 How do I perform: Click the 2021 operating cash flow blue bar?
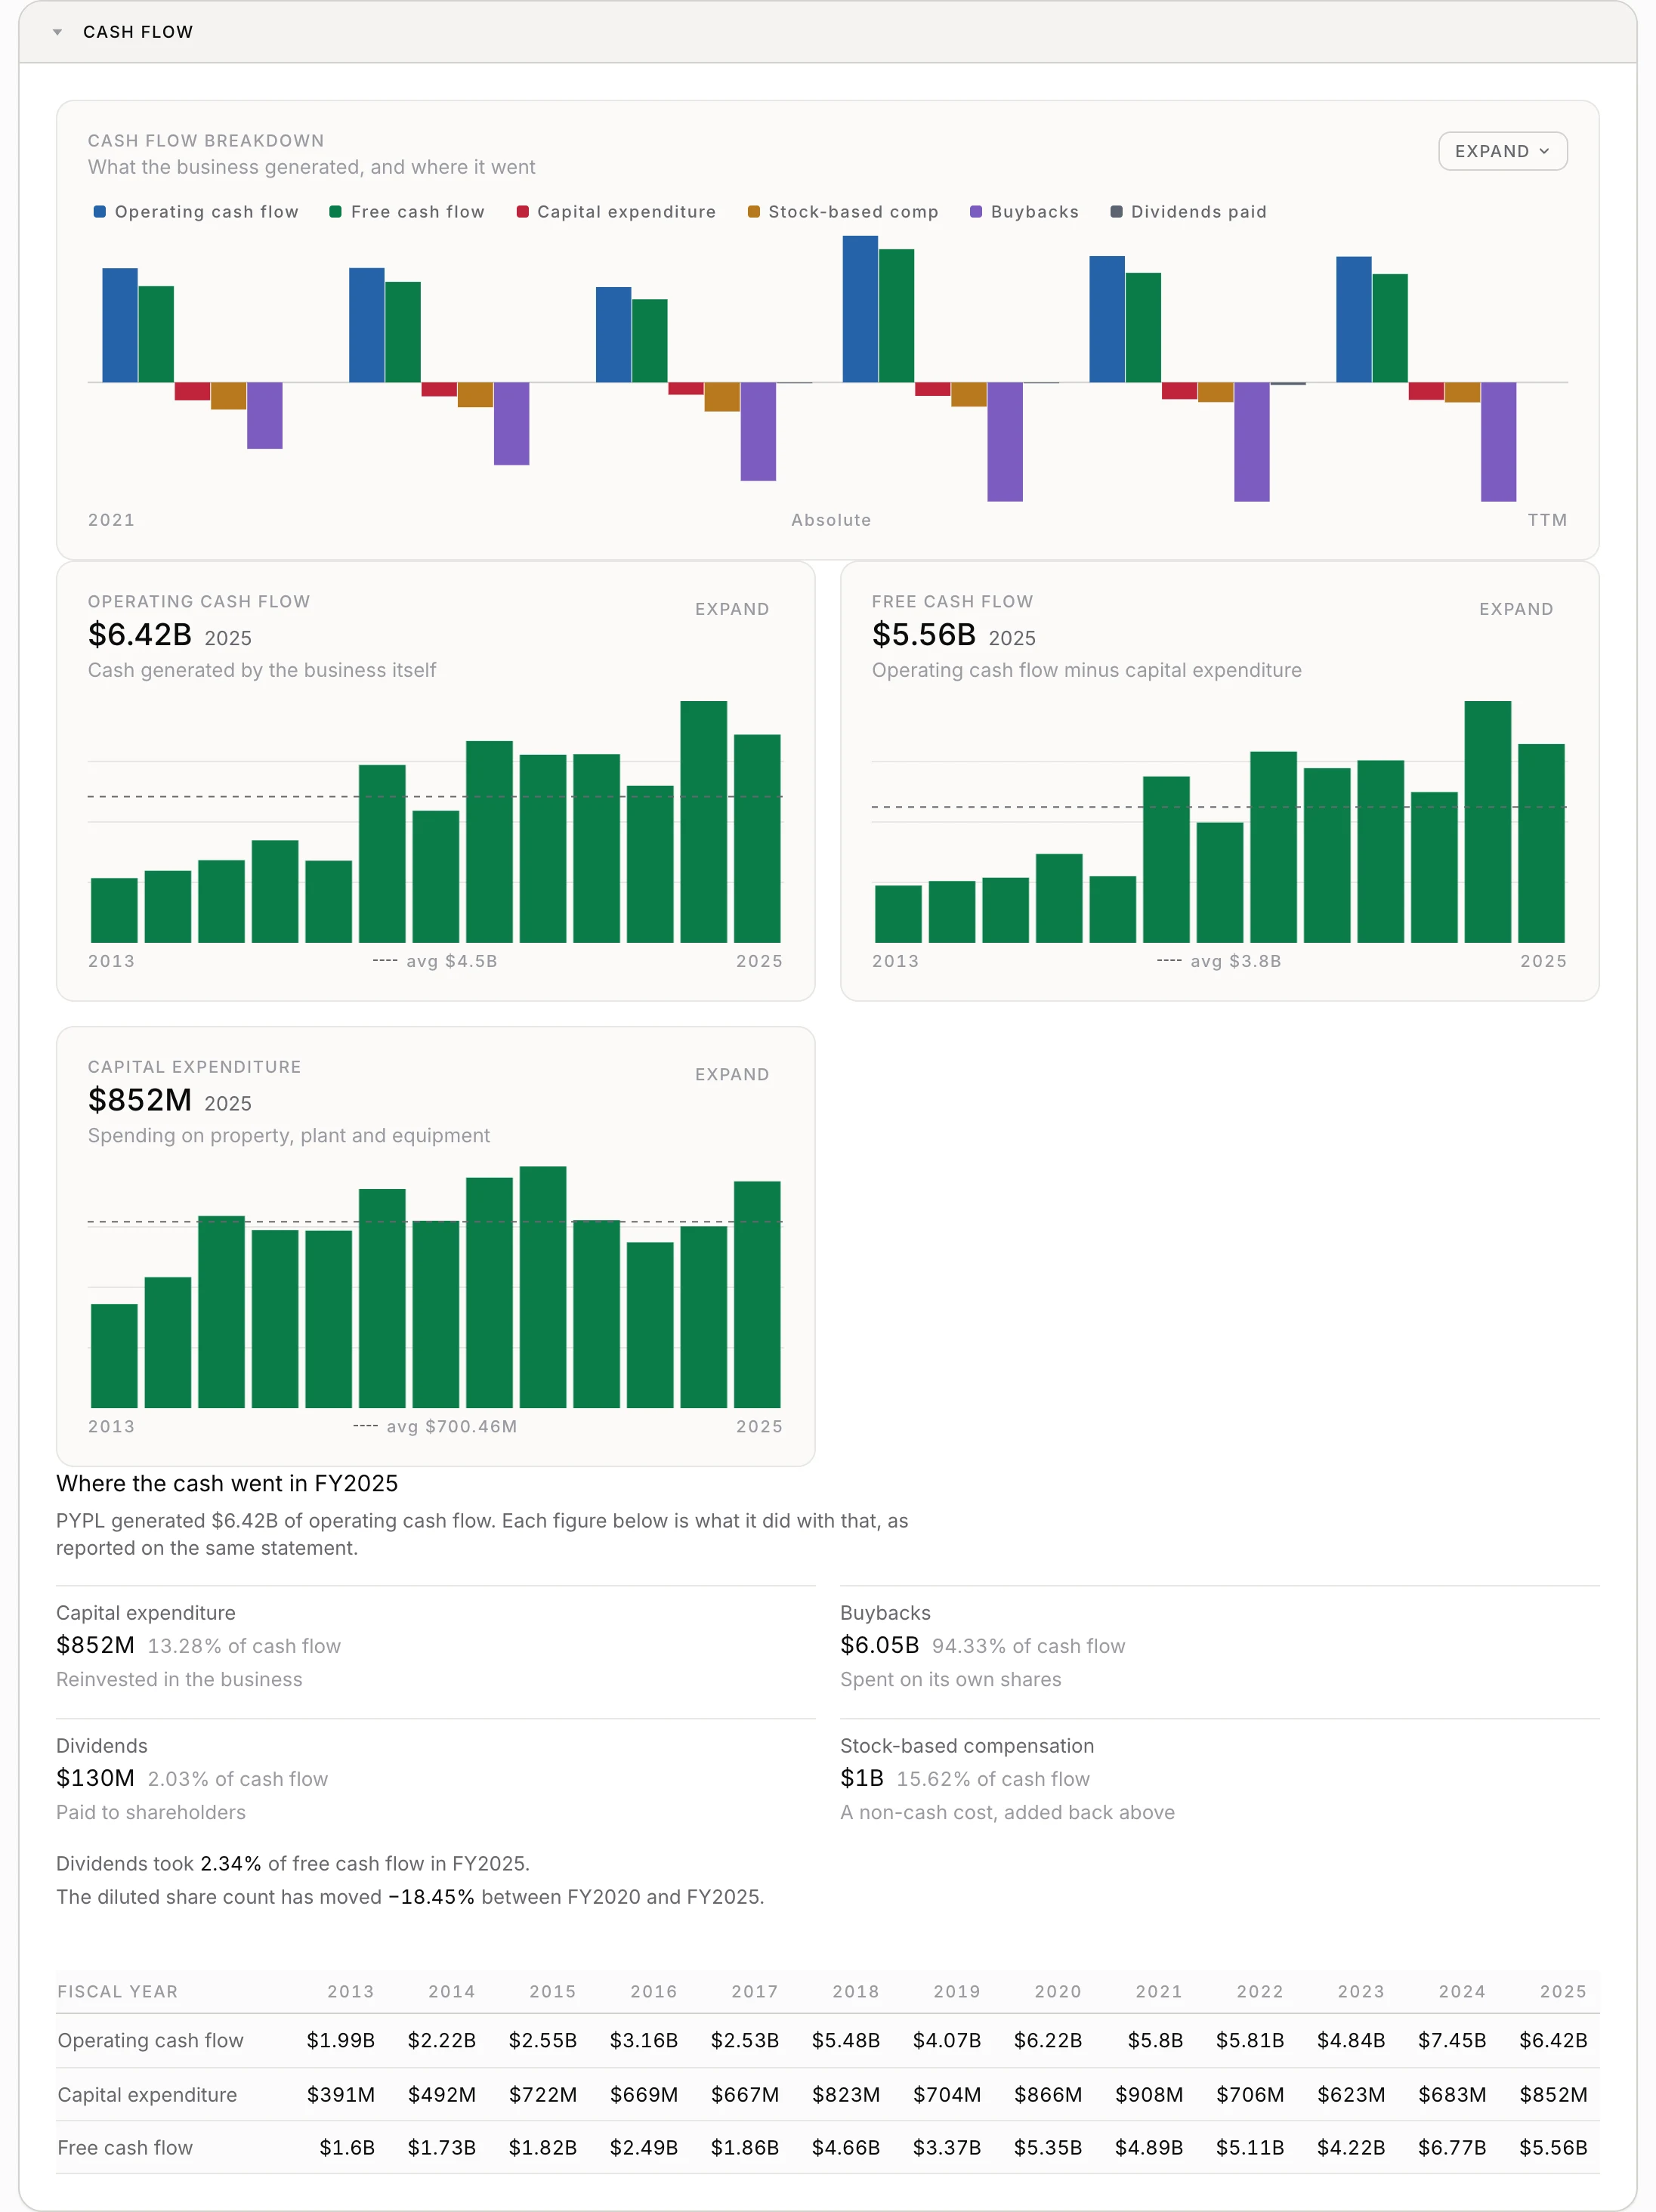pyautogui.click(x=120, y=325)
